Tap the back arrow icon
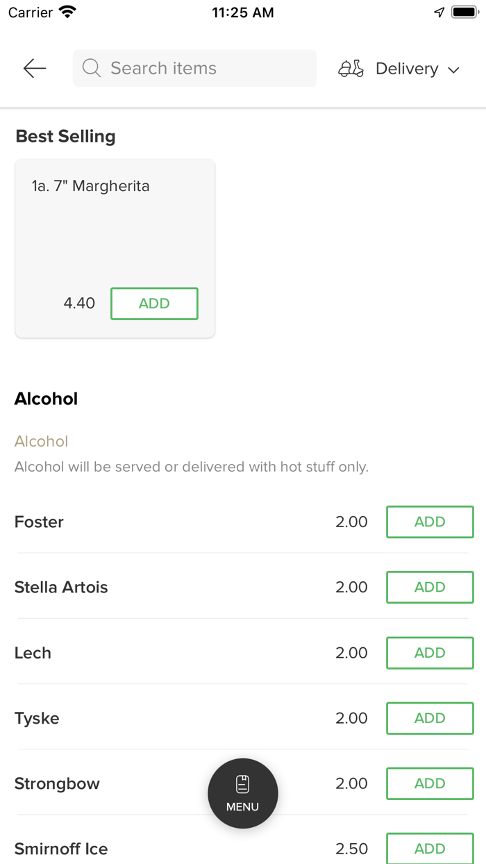Image resolution: width=486 pixels, height=864 pixels. coord(34,68)
